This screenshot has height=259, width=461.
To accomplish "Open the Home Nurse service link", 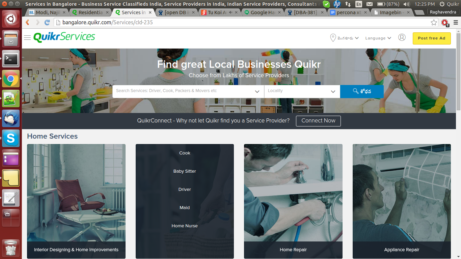I will coord(185,226).
